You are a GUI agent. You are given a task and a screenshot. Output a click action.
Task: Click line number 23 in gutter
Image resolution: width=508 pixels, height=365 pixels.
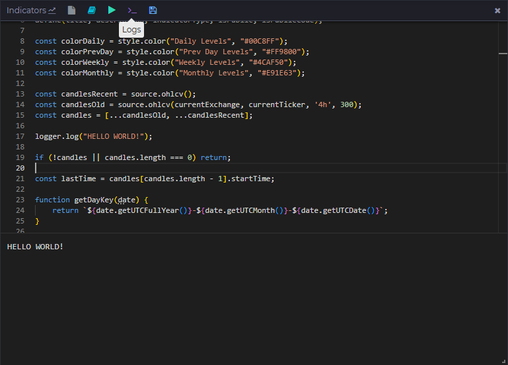(x=20, y=200)
